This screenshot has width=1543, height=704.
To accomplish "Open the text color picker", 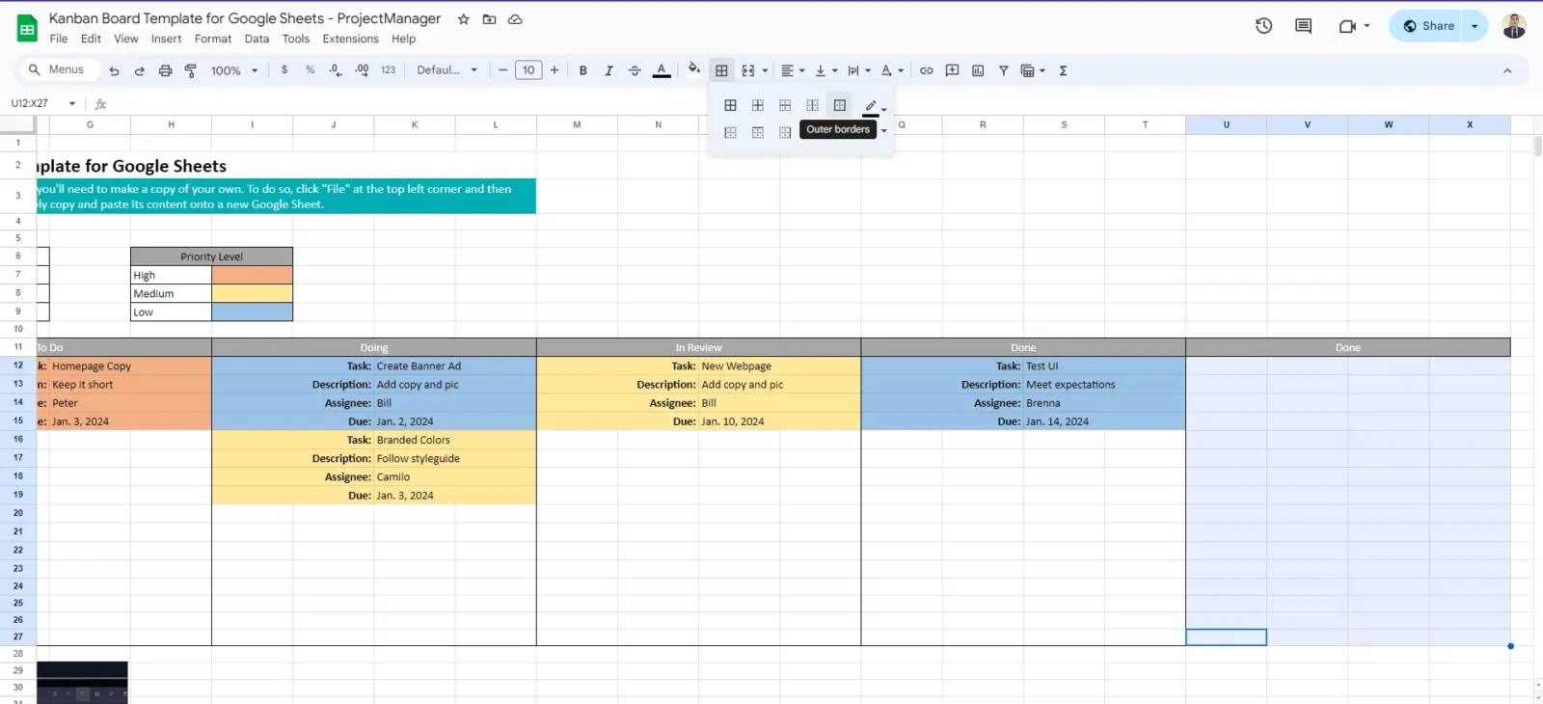I will click(662, 70).
